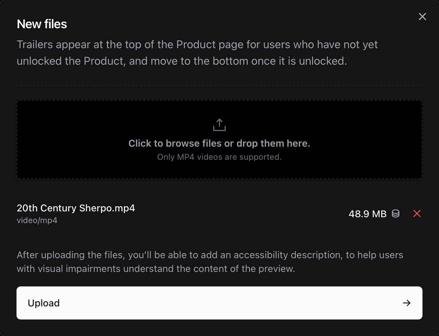Click the database storage icon beside file size
Image resolution: width=439 pixels, height=336 pixels.
click(396, 214)
